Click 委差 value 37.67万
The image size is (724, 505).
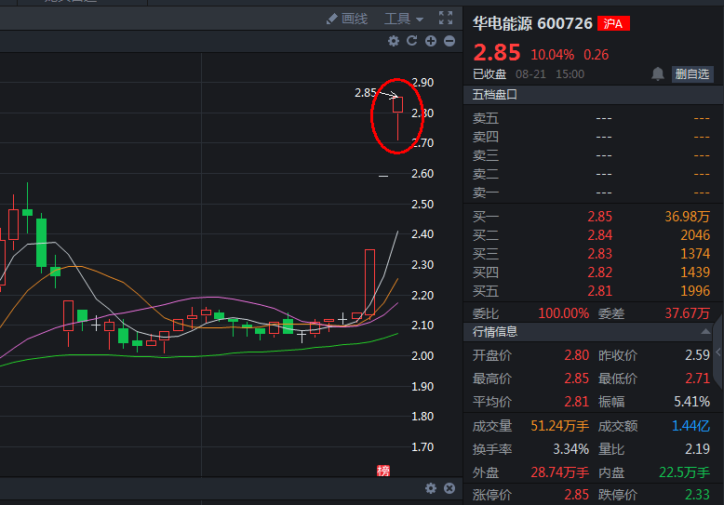point(687,313)
